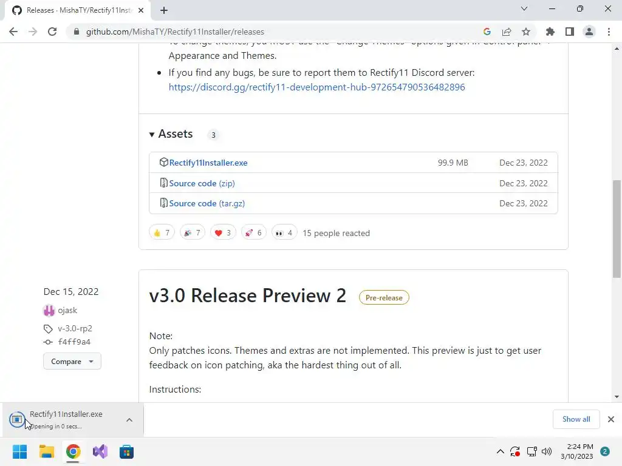Click scrollbar down arrow
The image size is (622, 466).
[x=617, y=397]
